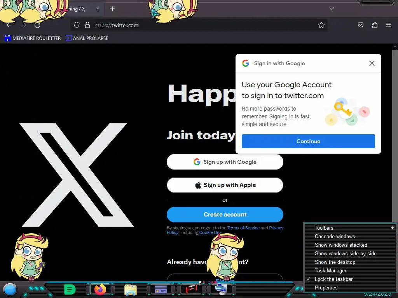This screenshot has height=298, width=398.
Task: Expand the list all tabs chevron
Action: (x=332, y=9)
